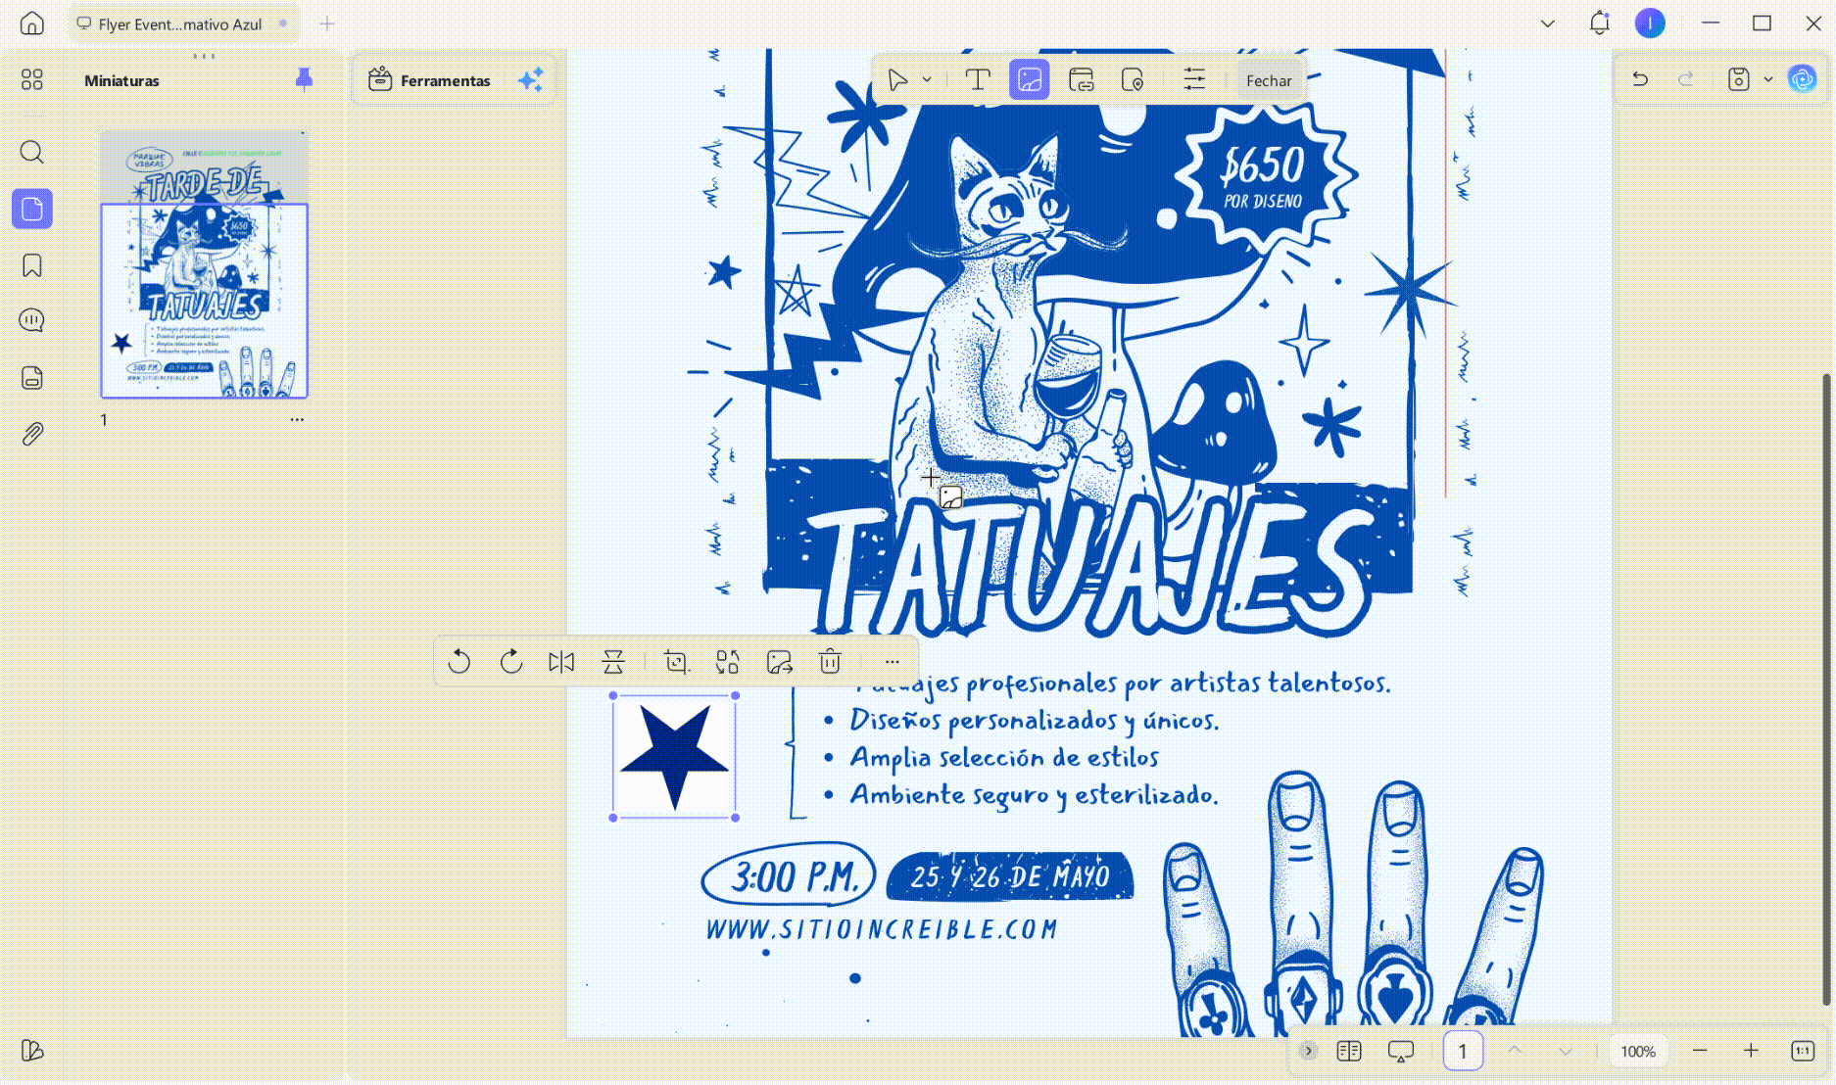Rotate image clockwise
Viewport: 1836px width, 1085px height.
[511, 662]
